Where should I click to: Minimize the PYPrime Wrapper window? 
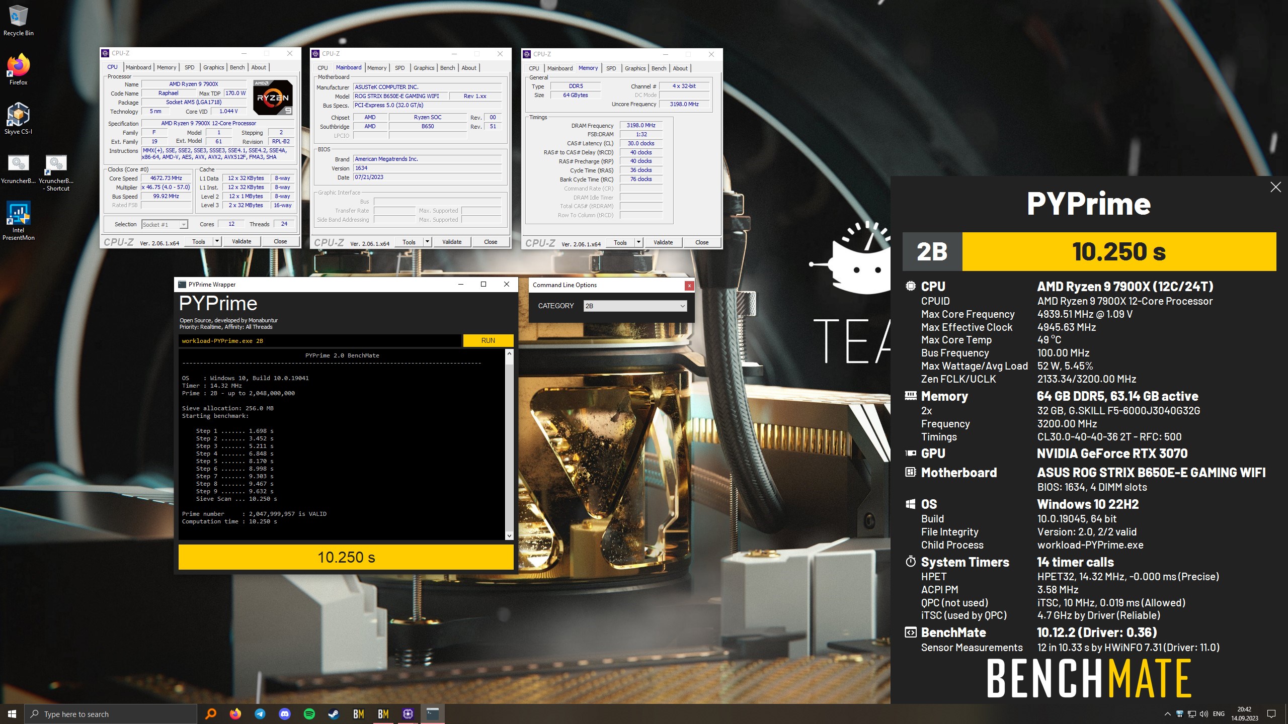[x=460, y=285]
